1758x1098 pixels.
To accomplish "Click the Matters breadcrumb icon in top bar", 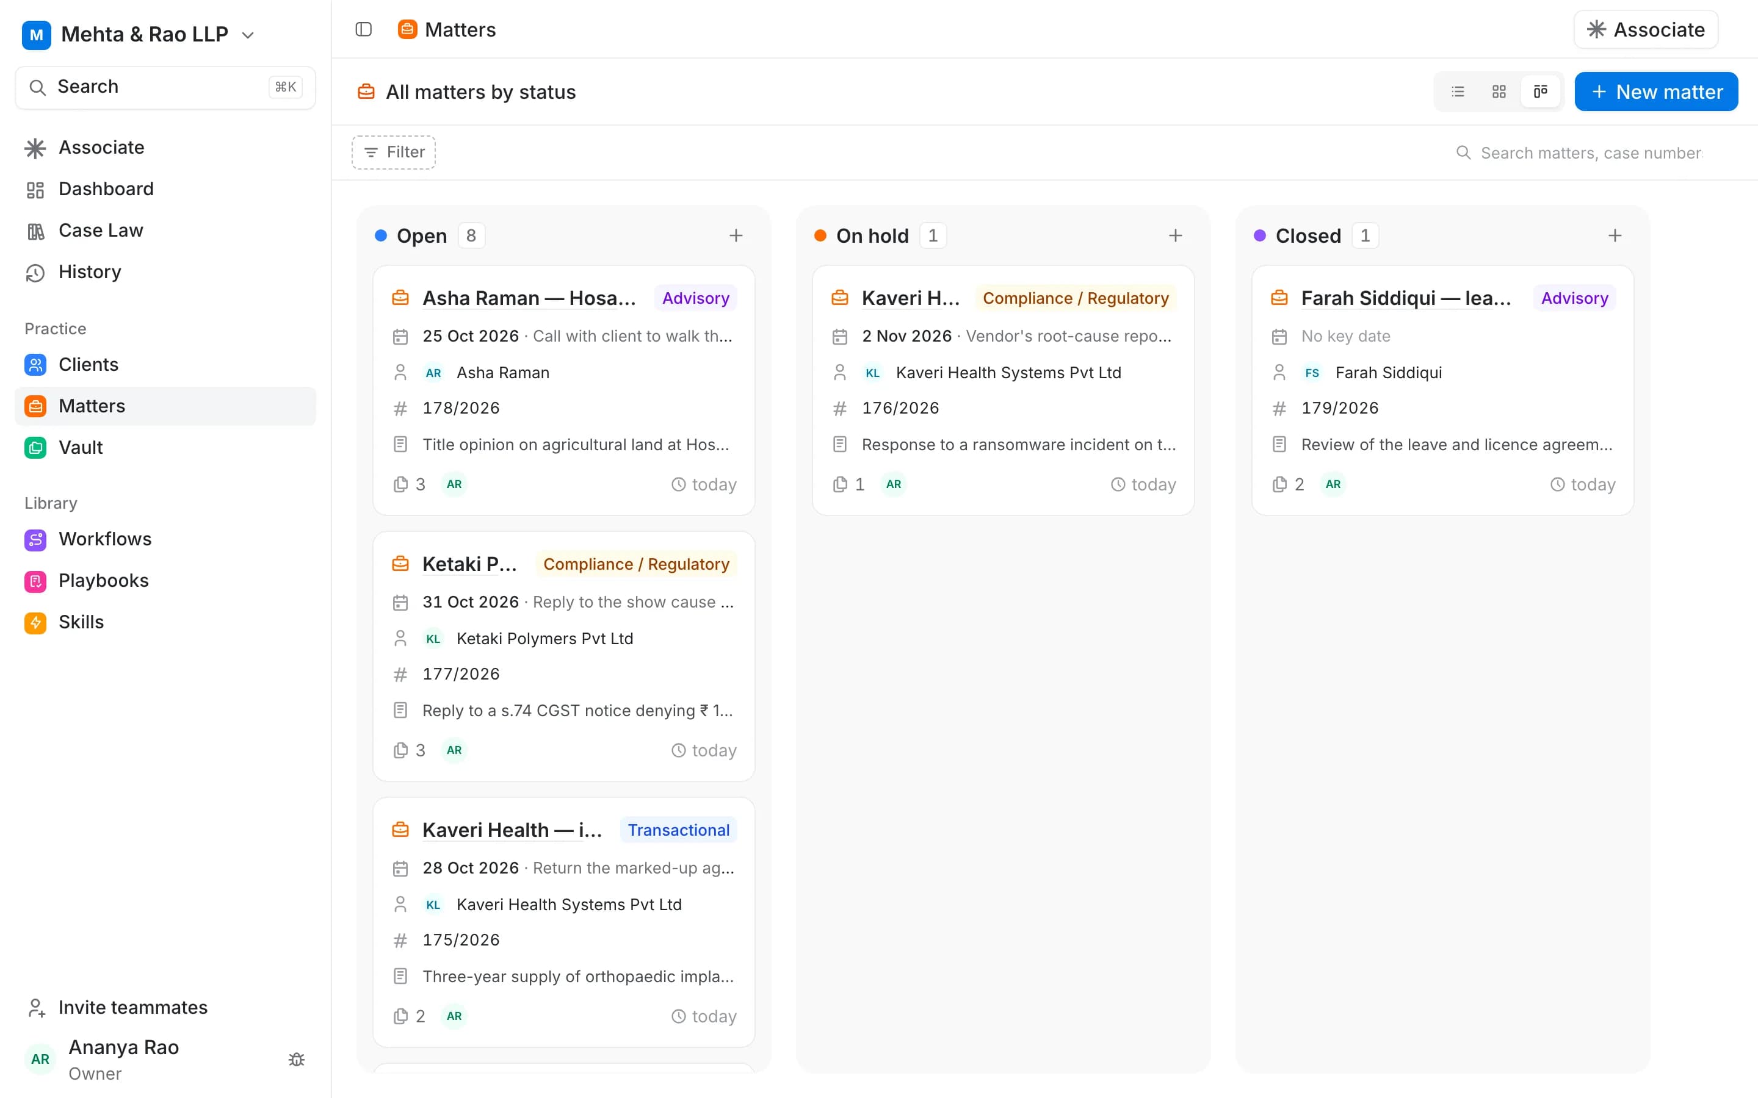I will (x=408, y=29).
